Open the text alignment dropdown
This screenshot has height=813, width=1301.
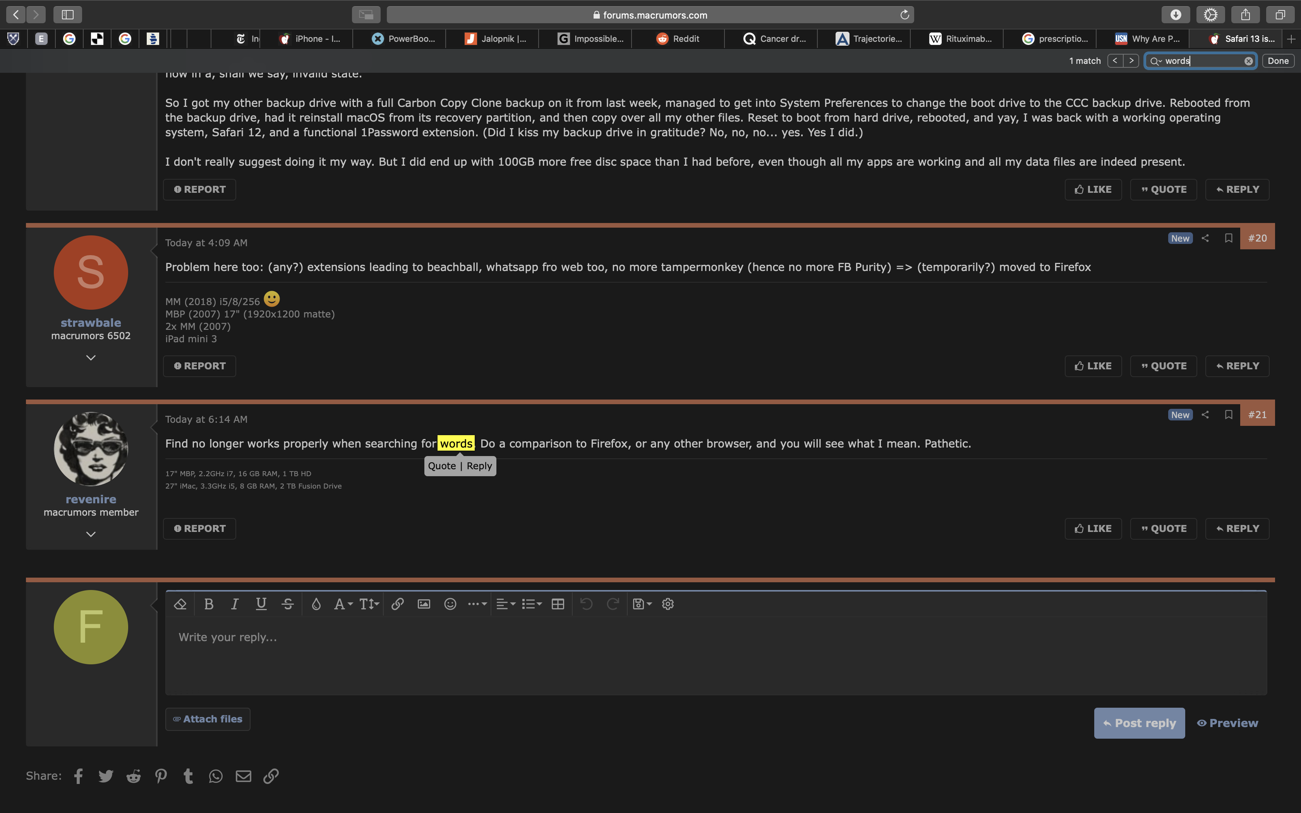(505, 604)
